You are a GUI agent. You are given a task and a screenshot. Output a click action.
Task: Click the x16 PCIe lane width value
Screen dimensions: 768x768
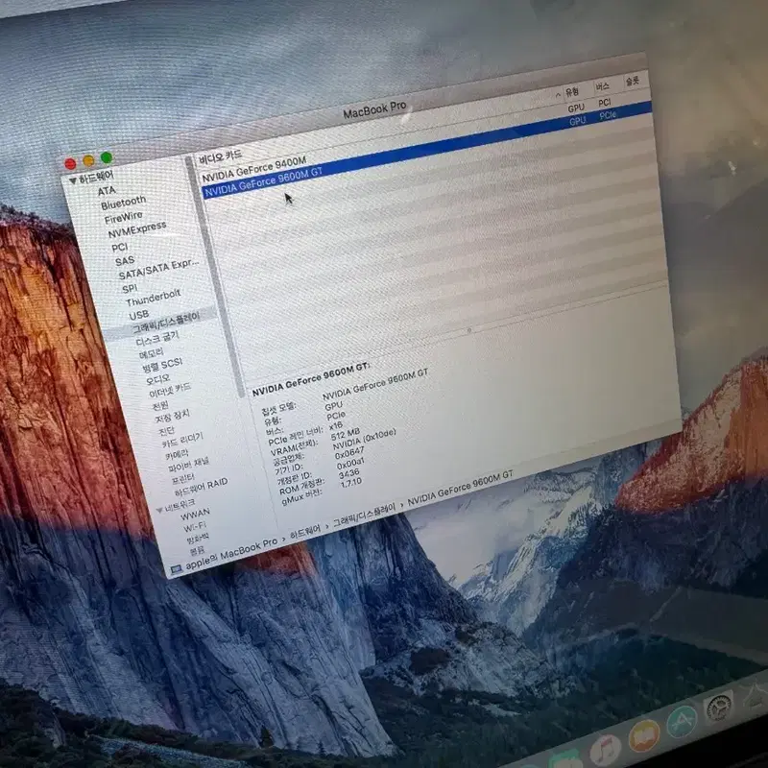pyautogui.click(x=335, y=425)
